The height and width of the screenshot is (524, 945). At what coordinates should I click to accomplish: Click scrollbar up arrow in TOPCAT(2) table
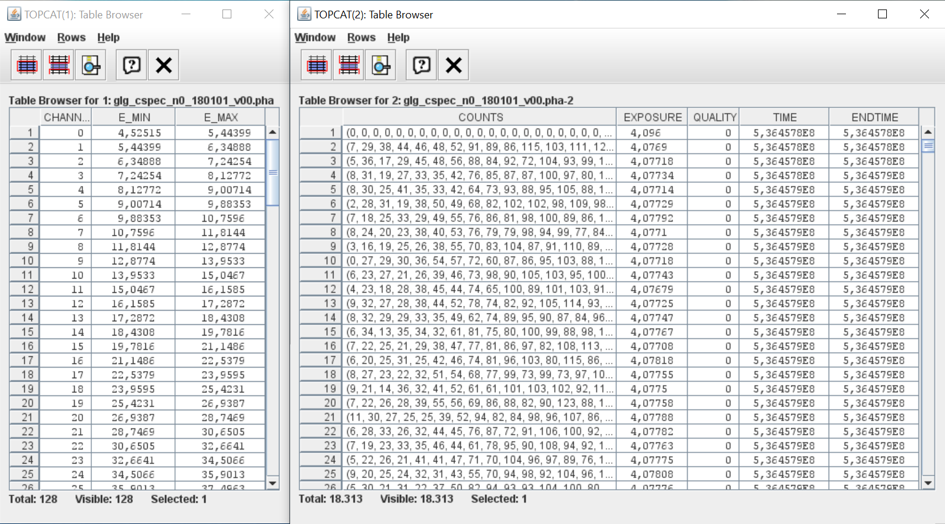click(928, 132)
